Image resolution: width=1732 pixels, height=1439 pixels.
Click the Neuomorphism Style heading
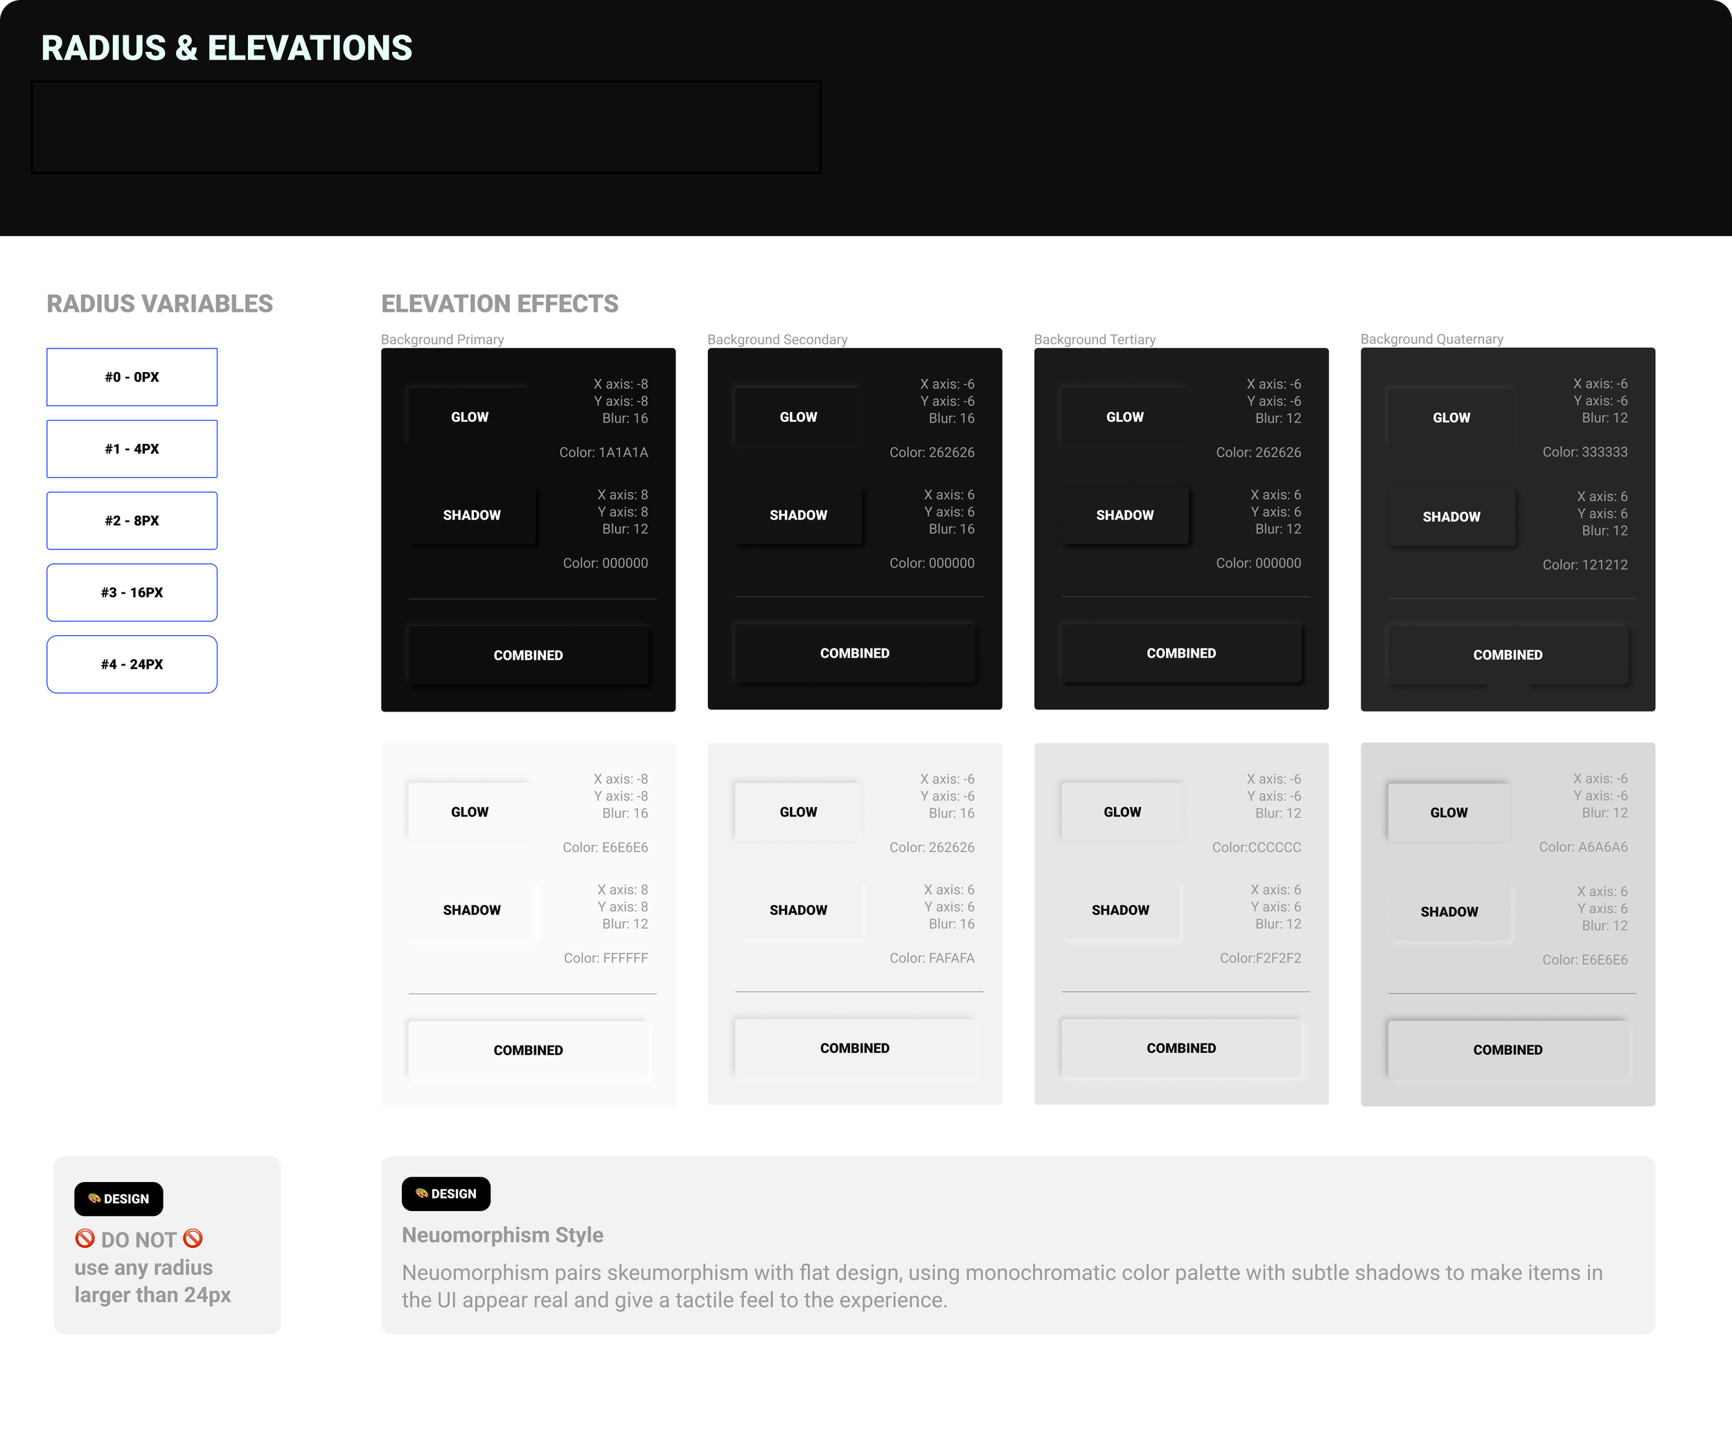(502, 1235)
